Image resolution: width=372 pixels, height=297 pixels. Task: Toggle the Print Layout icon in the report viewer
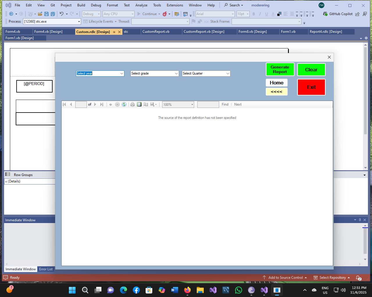pos(139,104)
